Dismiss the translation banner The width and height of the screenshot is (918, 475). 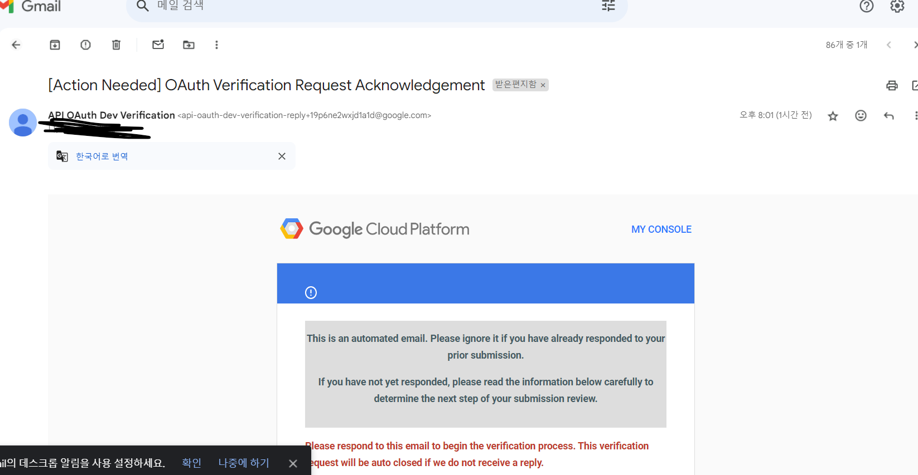tap(282, 156)
